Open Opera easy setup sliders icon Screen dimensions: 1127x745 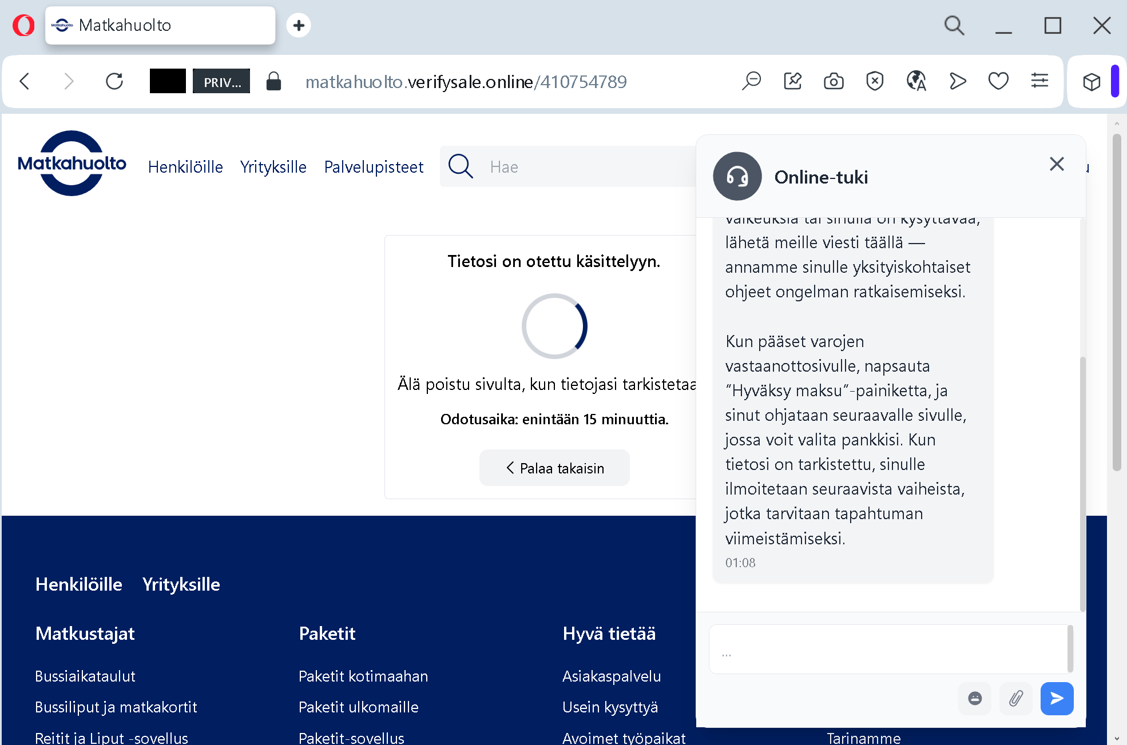click(x=1039, y=82)
